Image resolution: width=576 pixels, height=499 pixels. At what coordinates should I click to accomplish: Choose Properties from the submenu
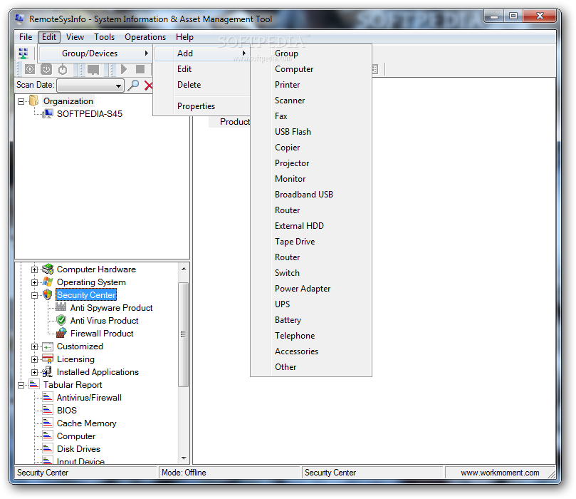point(201,106)
